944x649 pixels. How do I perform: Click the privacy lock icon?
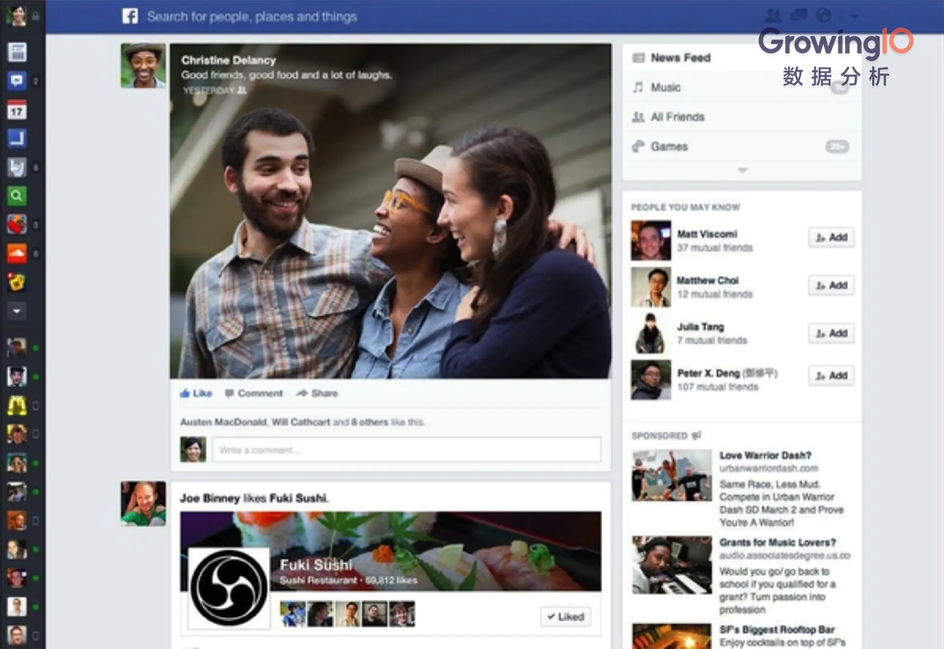pos(35,16)
